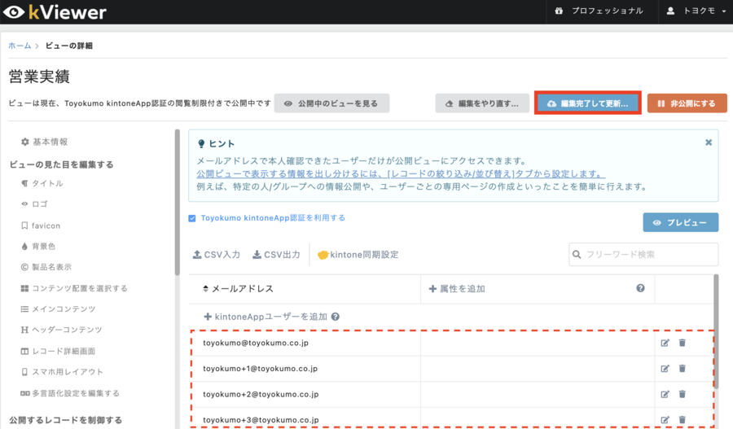Click 非公開にする button
This screenshot has height=429, width=733.
click(x=687, y=103)
